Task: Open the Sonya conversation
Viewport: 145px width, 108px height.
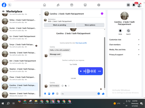Action: [19, 46]
